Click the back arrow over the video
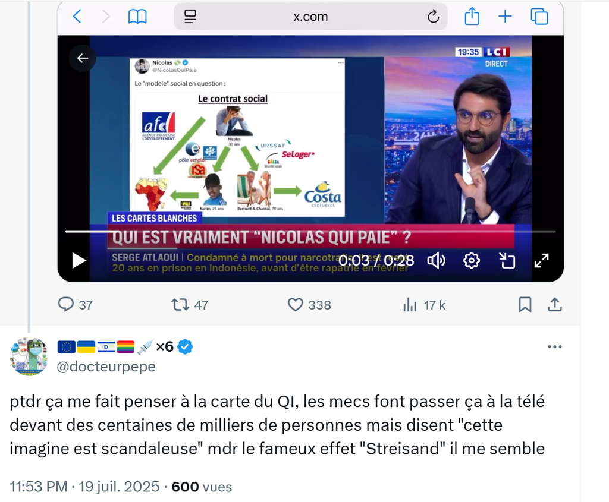The image size is (609, 502). 82,58
